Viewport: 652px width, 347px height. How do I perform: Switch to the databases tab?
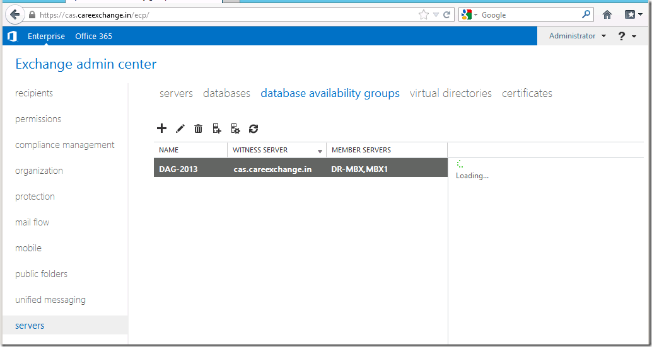pos(226,93)
